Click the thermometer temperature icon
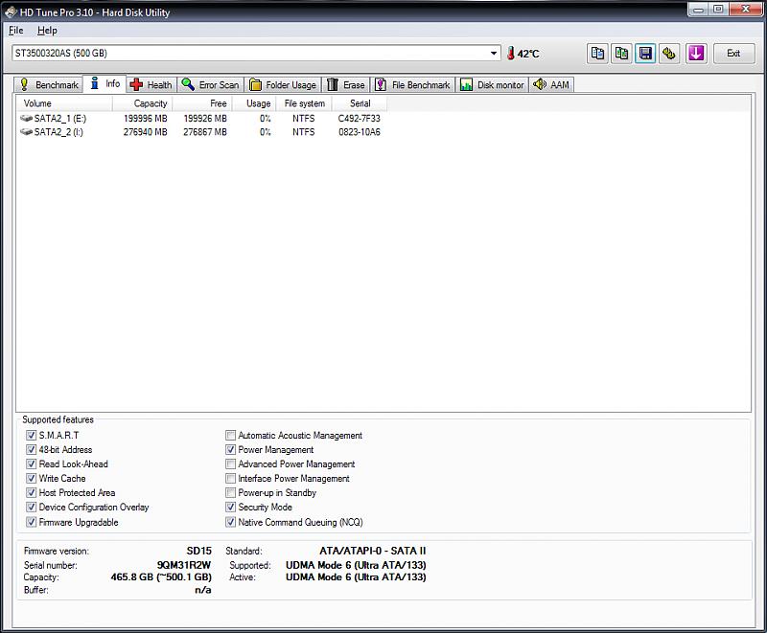Viewport: 767px width, 633px height. pos(510,54)
